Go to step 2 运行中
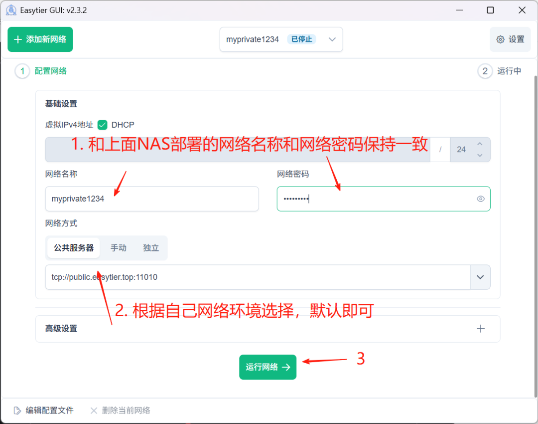 click(x=500, y=71)
